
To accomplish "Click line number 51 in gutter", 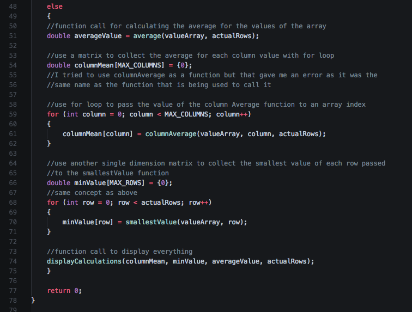I will tap(13, 36).
